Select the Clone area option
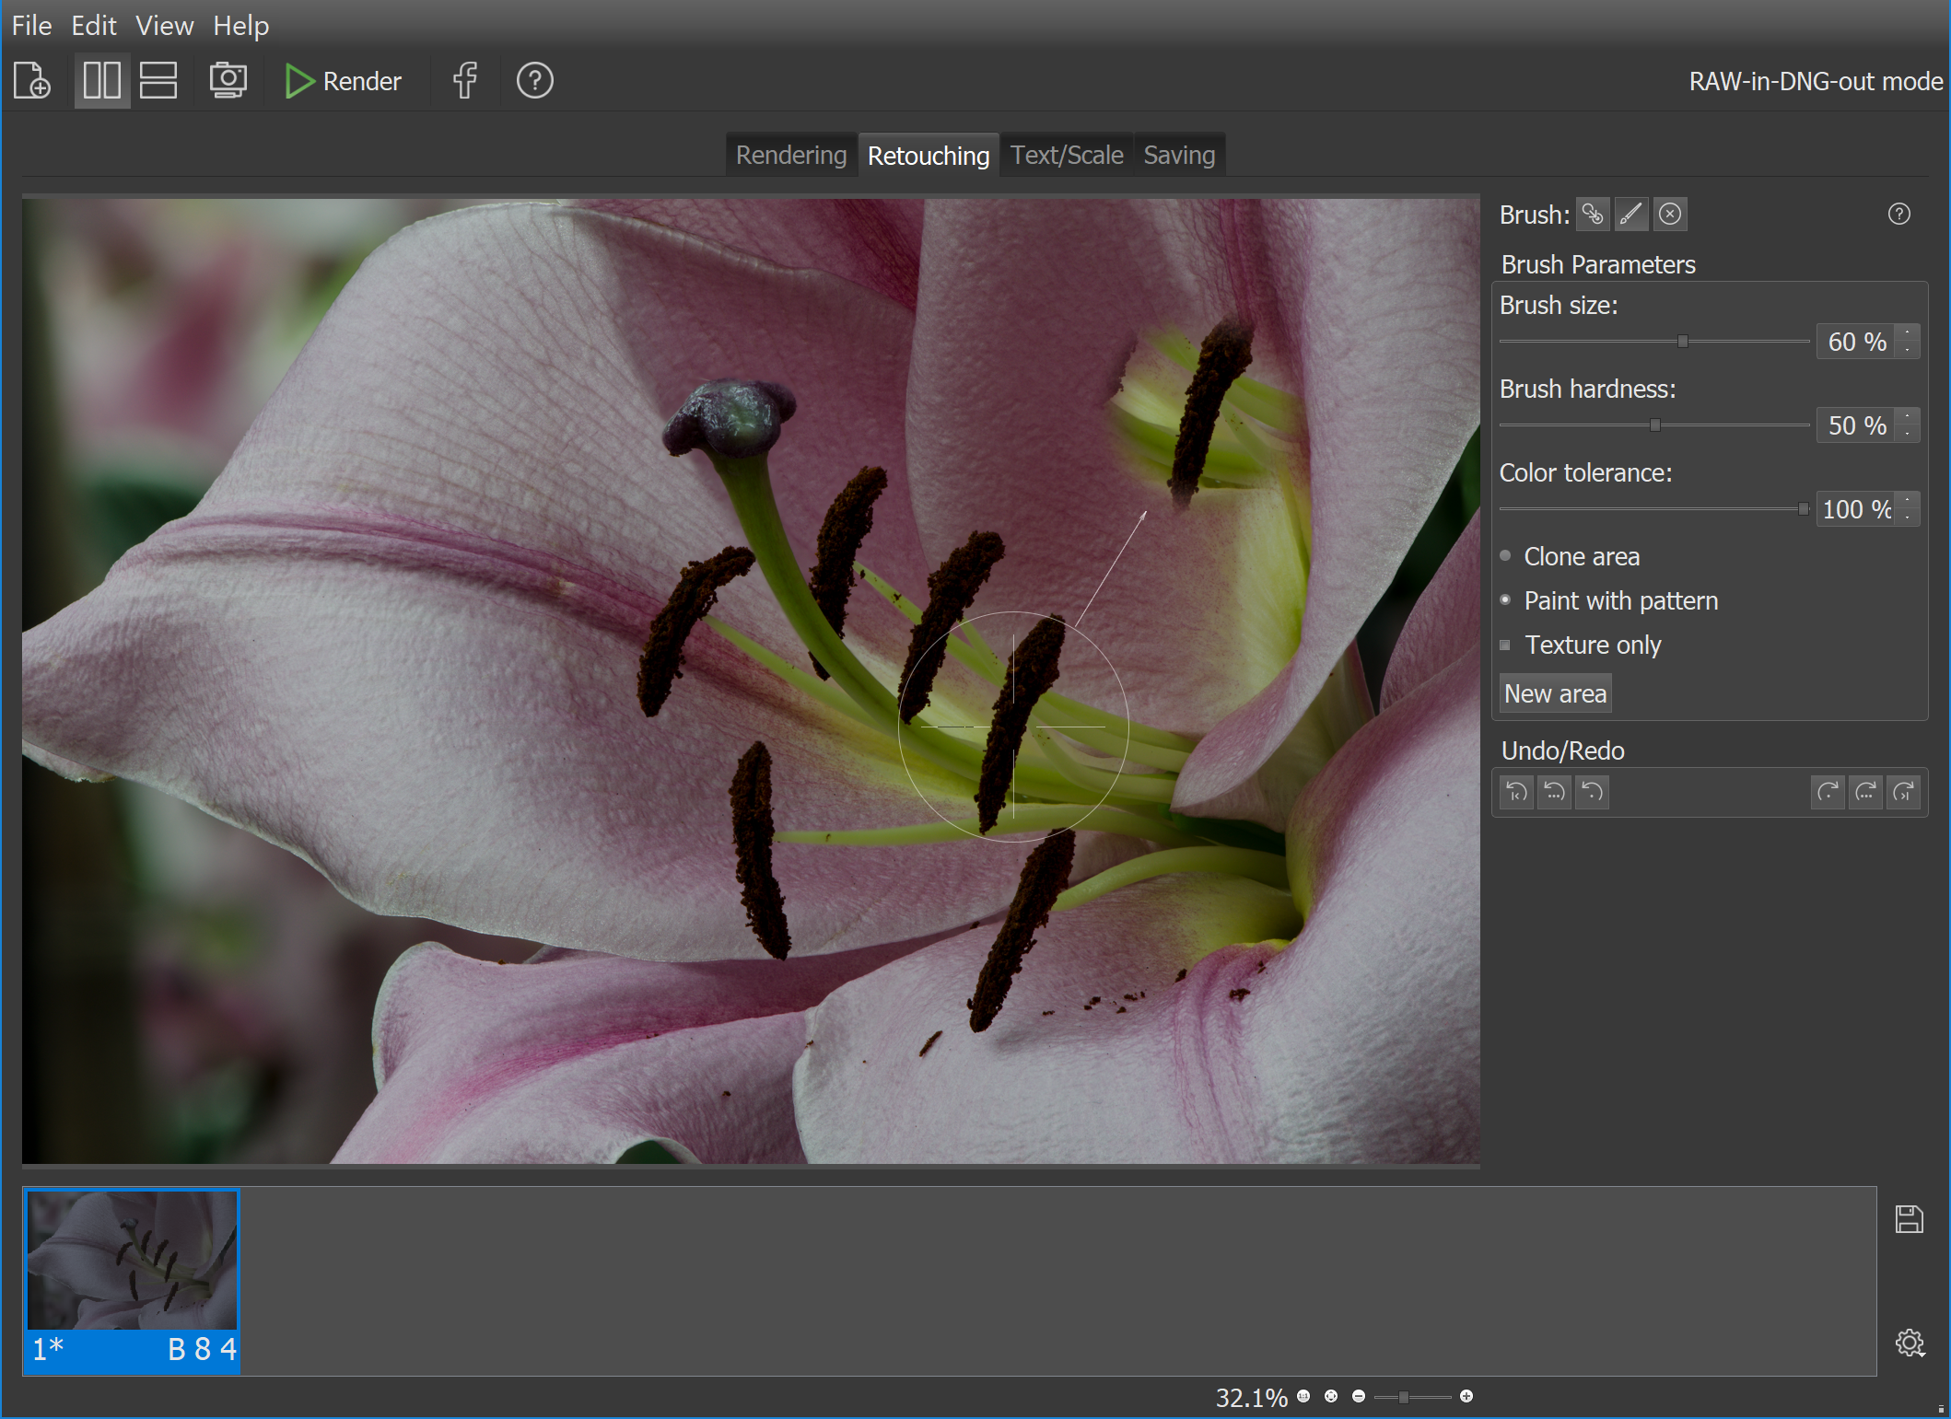Image resolution: width=1951 pixels, height=1419 pixels. 1506,556
